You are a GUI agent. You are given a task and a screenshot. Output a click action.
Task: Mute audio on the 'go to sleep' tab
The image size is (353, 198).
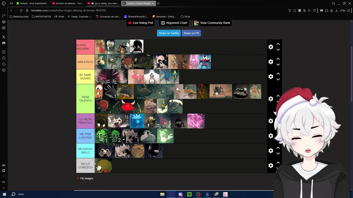pos(93,3)
